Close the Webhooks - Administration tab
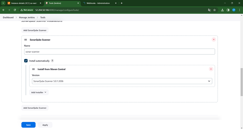 pyautogui.click(x=116, y=3)
